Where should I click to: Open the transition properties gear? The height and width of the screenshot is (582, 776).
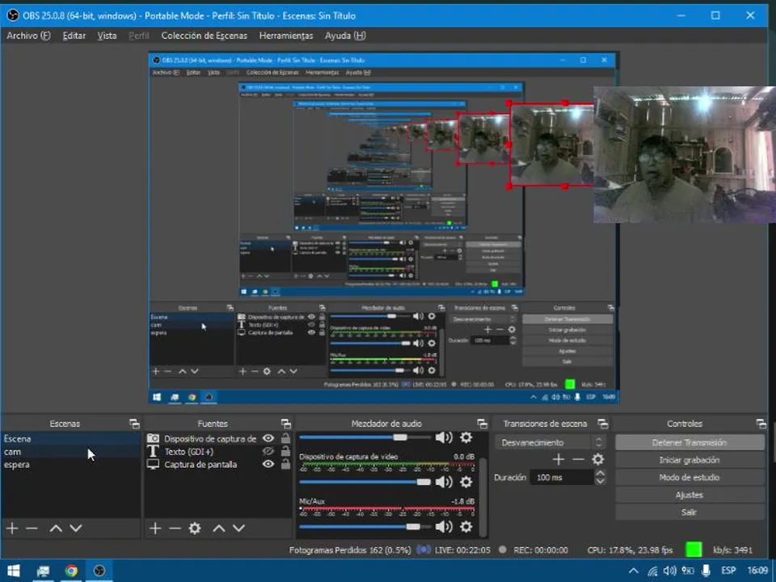click(x=598, y=459)
